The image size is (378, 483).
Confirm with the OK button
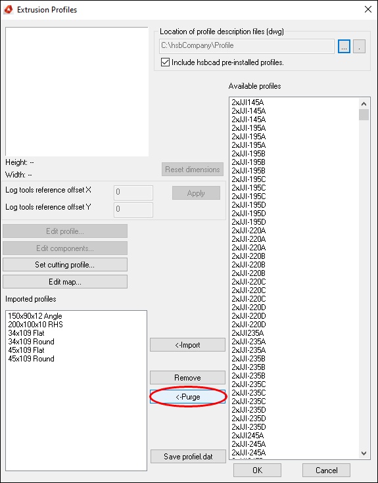pos(257,470)
